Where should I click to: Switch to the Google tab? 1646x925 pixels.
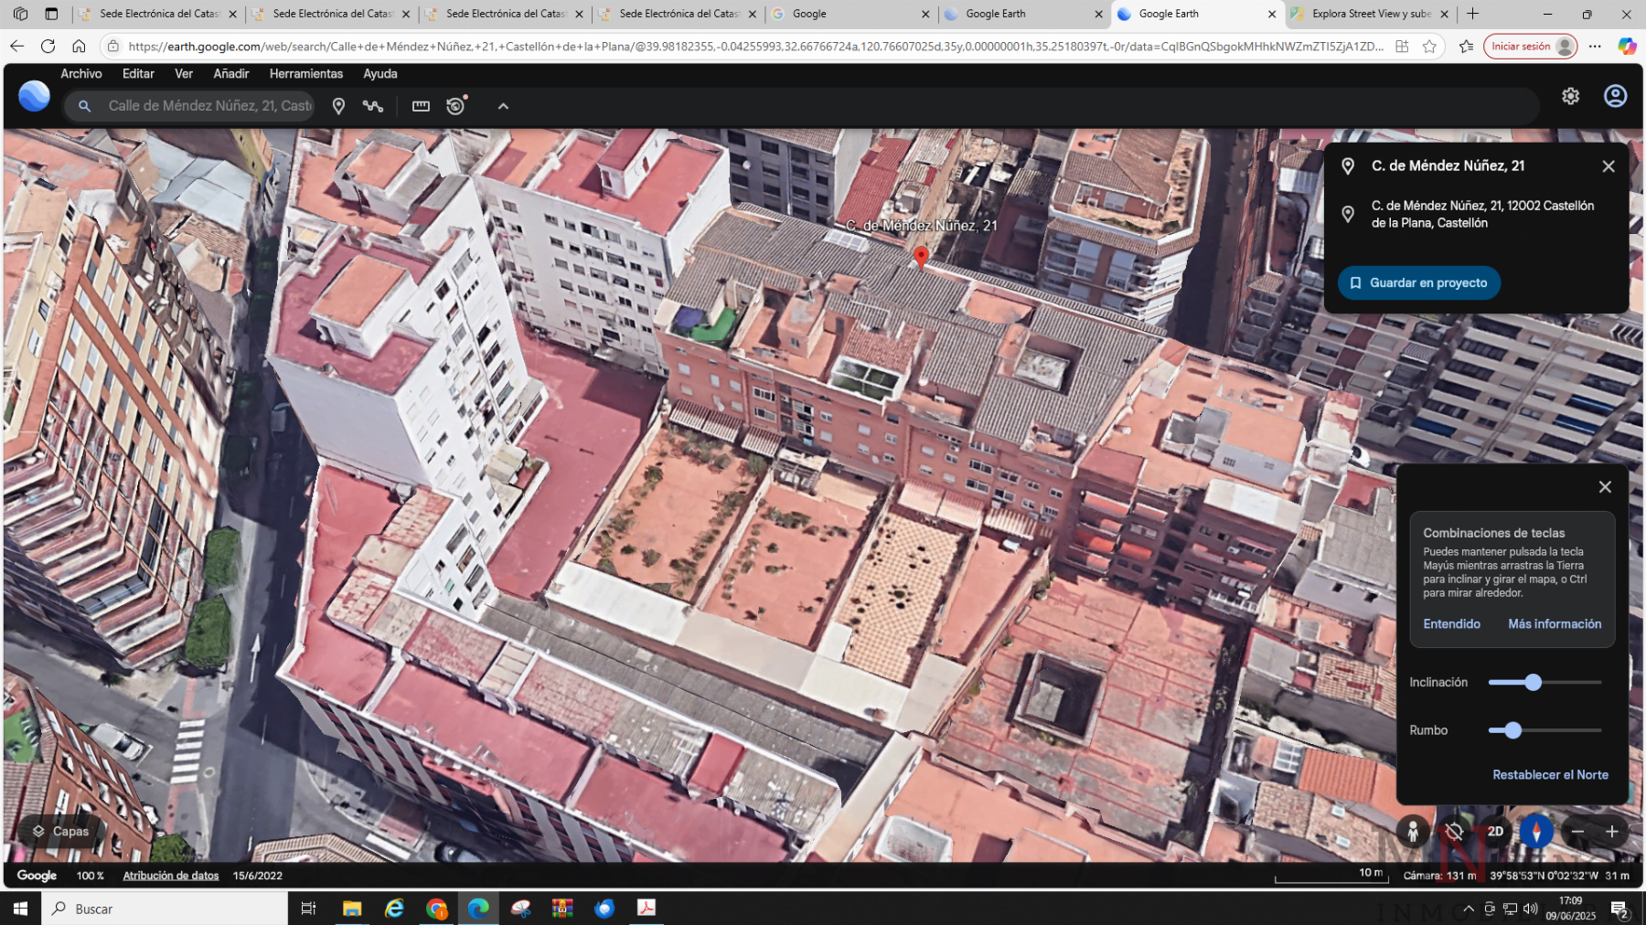tap(850, 14)
